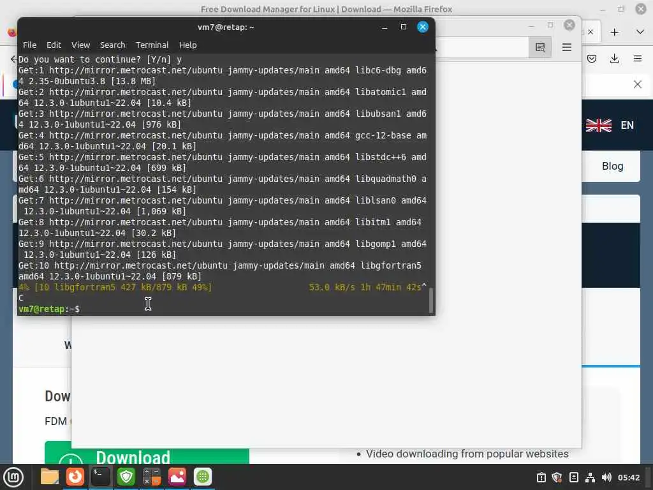
Task: Open the removable drives tray icon
Action: coord(573,477)
